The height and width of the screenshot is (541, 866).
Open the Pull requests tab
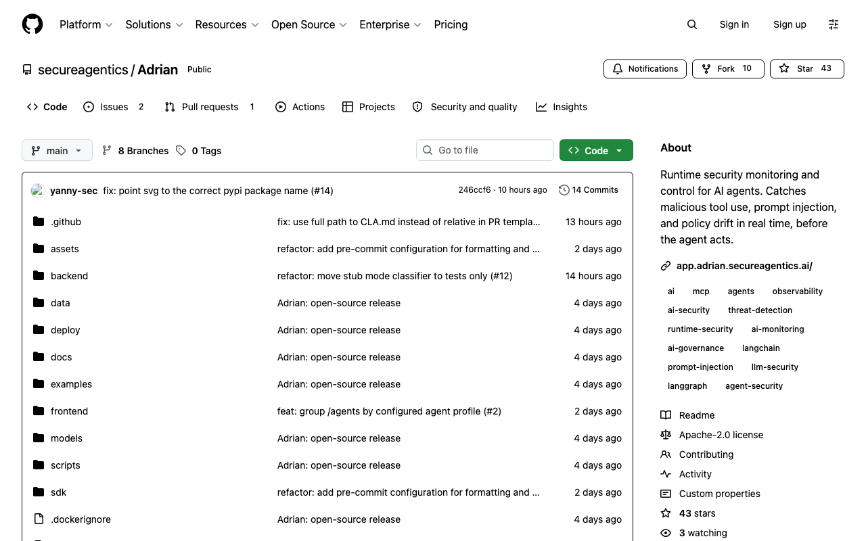click(x=210, y=107)
